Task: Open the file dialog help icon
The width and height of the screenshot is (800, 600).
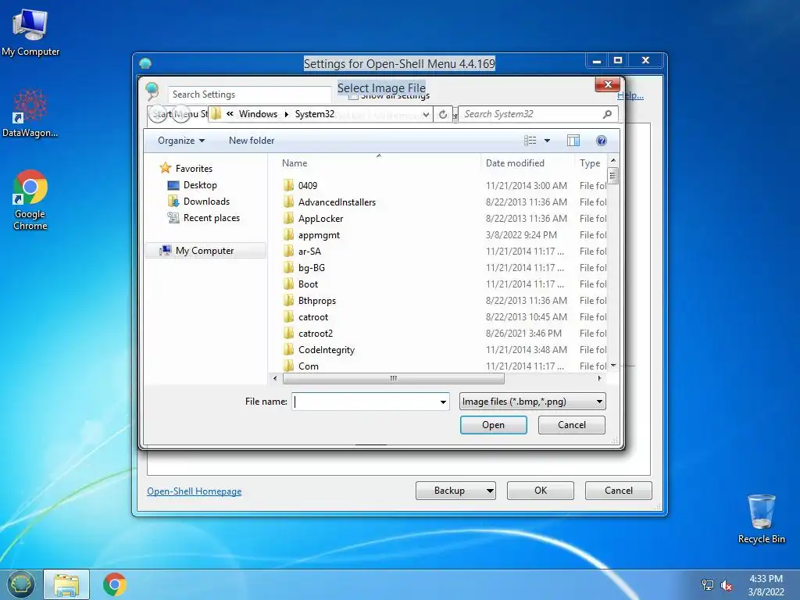Action: point(601,141)
